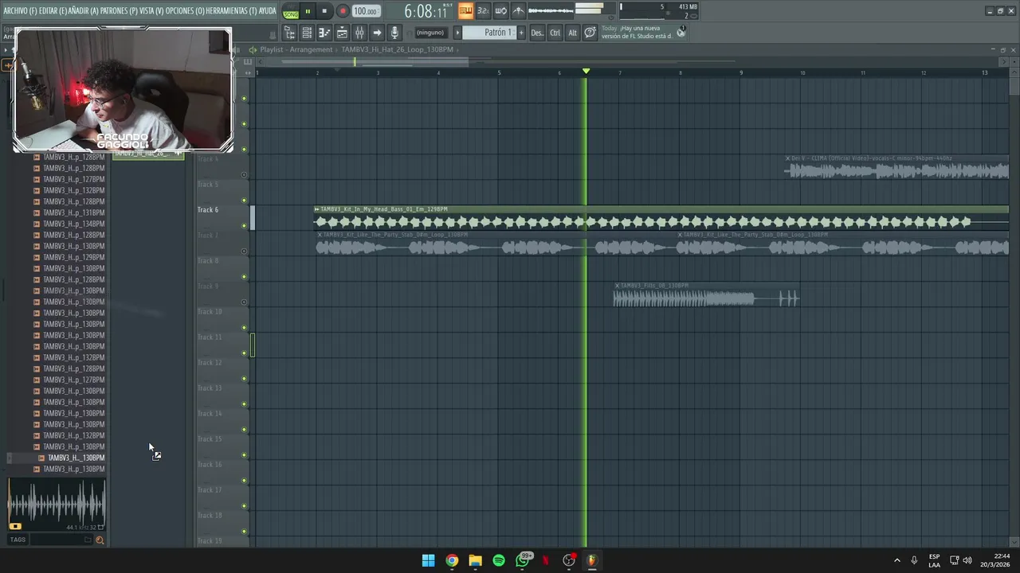Mute Track 6 with its green LED
Image resolution: width=1020 pixels, height=573 pixels.
[x=244, y=226]
